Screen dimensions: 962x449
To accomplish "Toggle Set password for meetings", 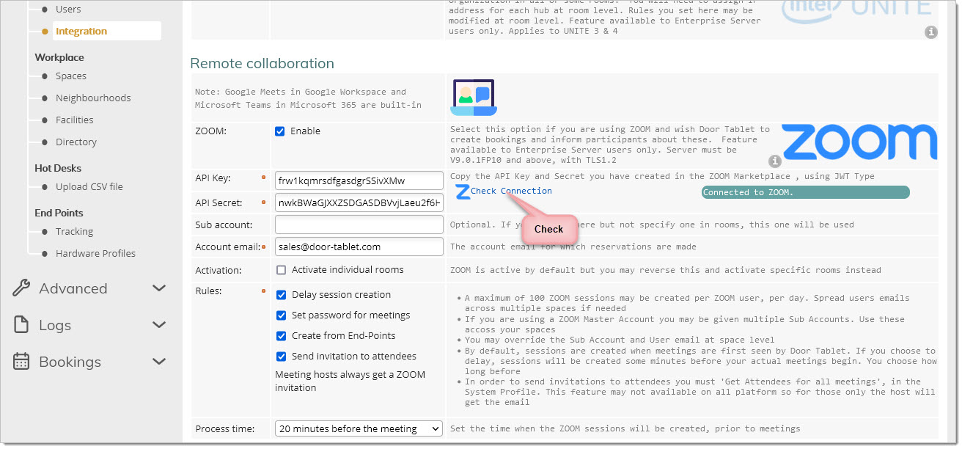I will (x=281, y=315).
